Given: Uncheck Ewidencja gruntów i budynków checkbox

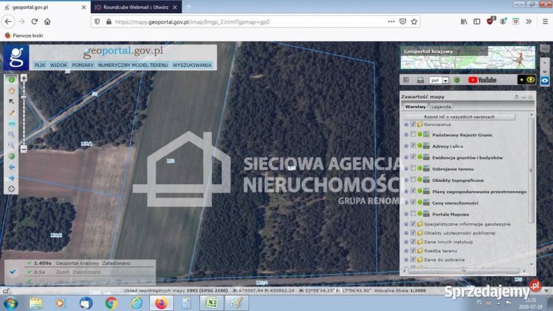Looking at the screenshot, I should (413, 157).
